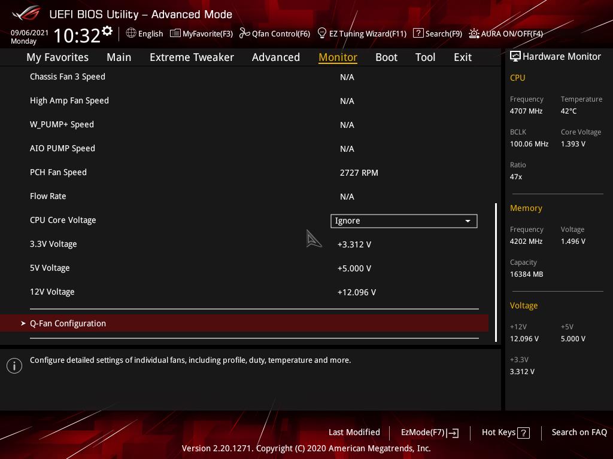Click the Search(F9) label

click(x=444, y=33)
